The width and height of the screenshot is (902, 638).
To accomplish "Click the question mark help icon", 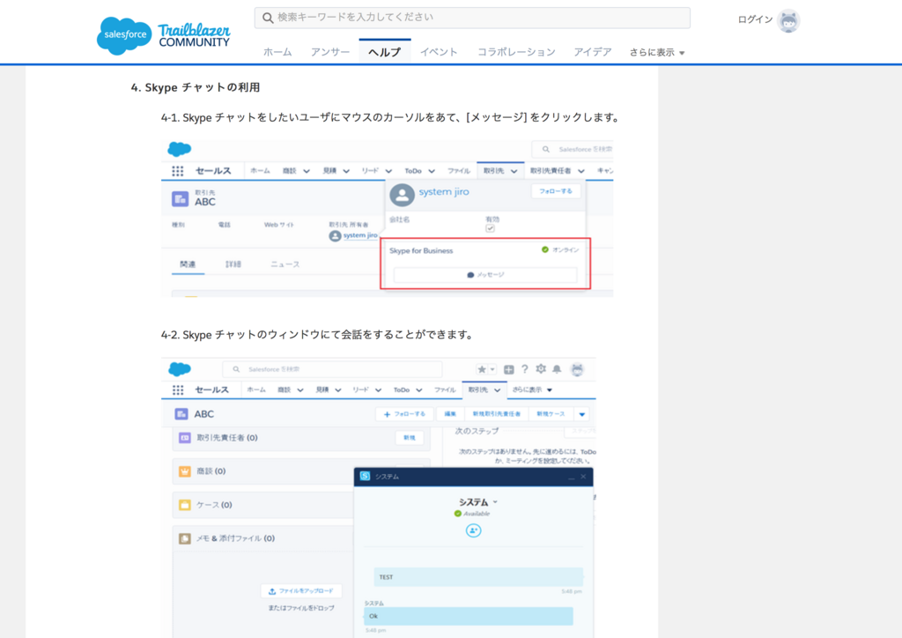I will click(525, 369).
